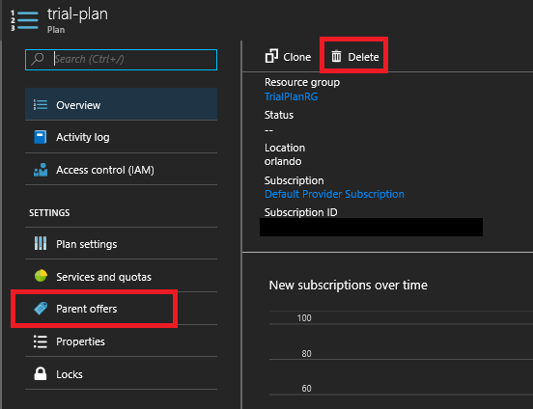533x409 pixels.
Task: Delete the plan via Delete button
Action: click(x=354, y=56)
